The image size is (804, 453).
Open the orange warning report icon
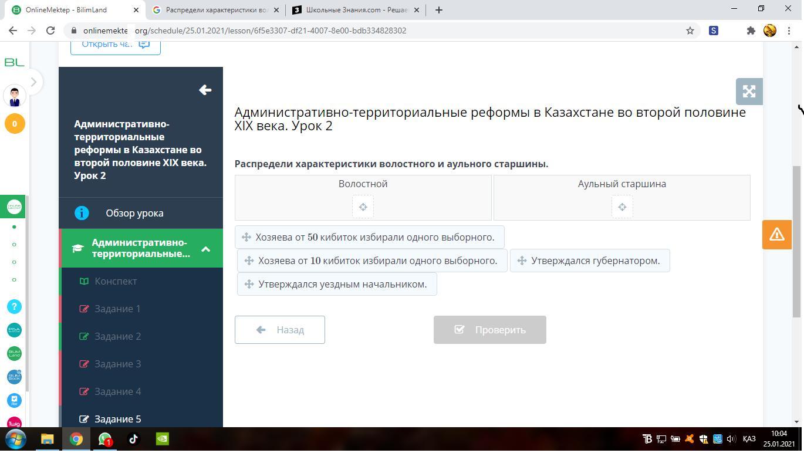[x=776, y=235]
